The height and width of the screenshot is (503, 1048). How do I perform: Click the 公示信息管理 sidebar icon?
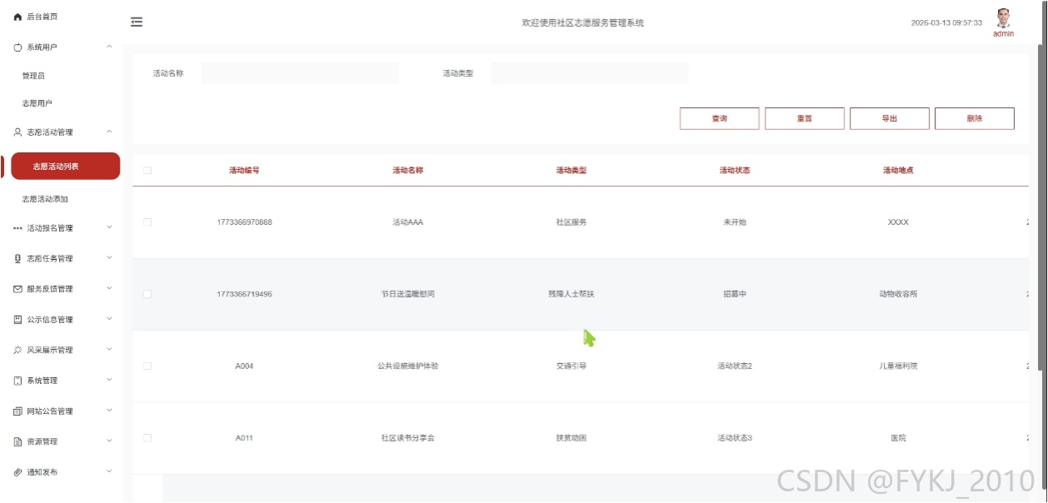tap(17, 320)
